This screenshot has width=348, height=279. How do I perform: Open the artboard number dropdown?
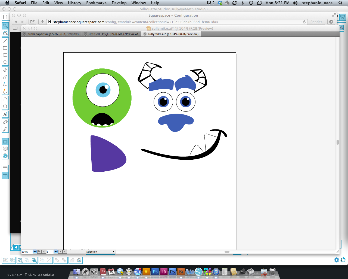[x=56, y=252]
